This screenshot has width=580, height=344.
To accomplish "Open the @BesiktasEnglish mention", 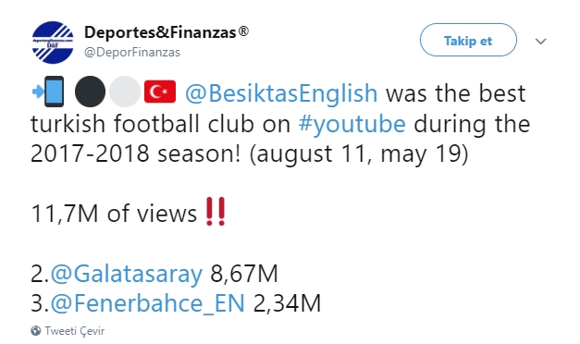I will point(281,93).
